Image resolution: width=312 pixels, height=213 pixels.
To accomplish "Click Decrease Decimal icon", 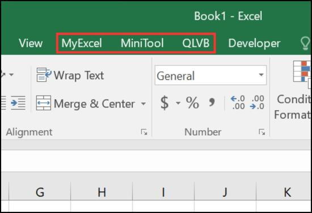I will (x=257, y=102).
